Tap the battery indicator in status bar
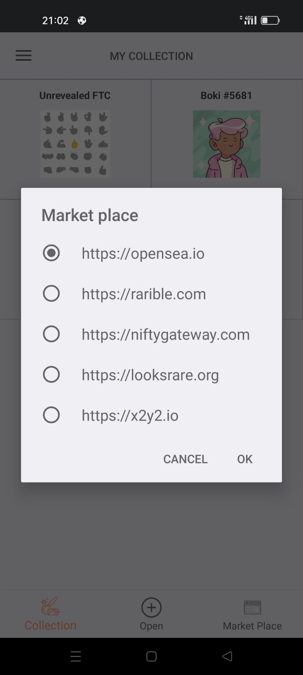 click(x=269, y=20)
